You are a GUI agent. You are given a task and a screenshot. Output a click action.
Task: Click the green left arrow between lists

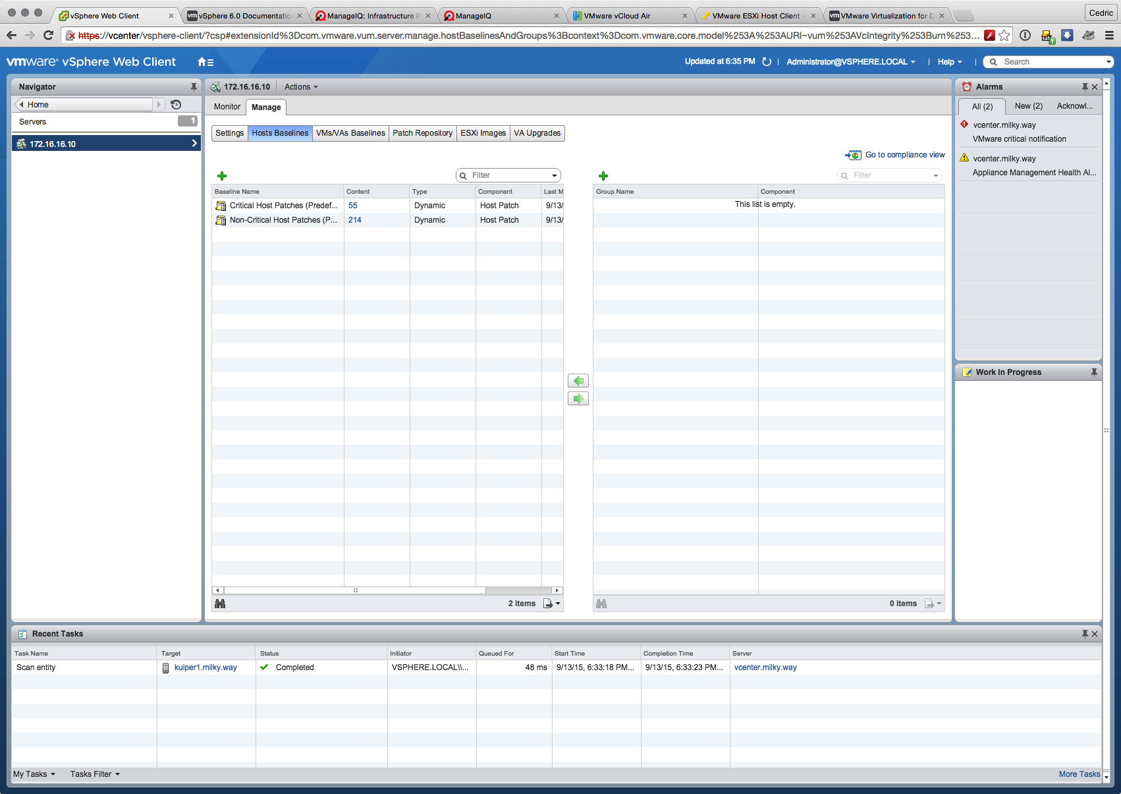(x=578, y=381)
